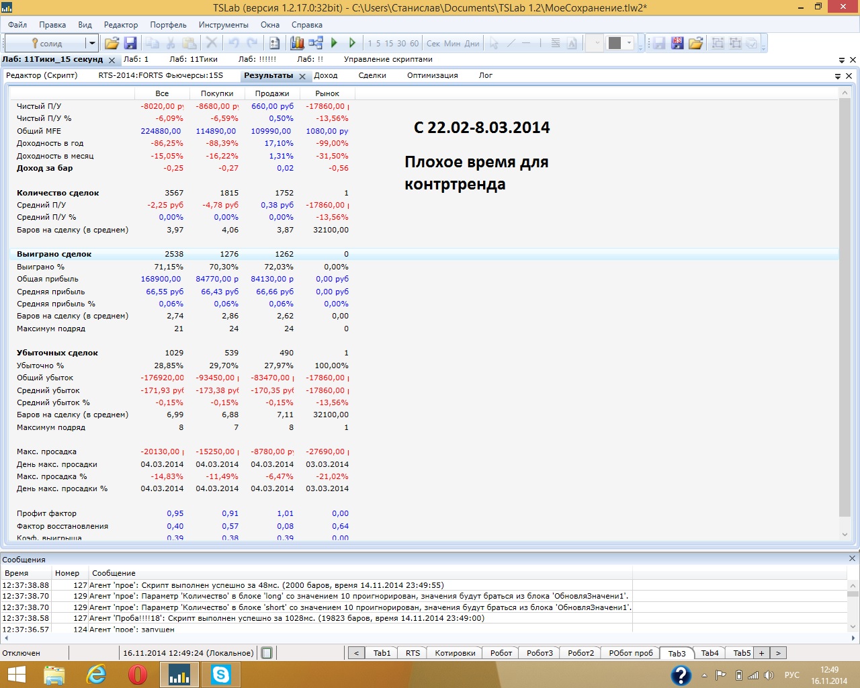Open the gray color swatch dropdown arrow
Screen dimensions: 860x688
[x=630, y=43]
